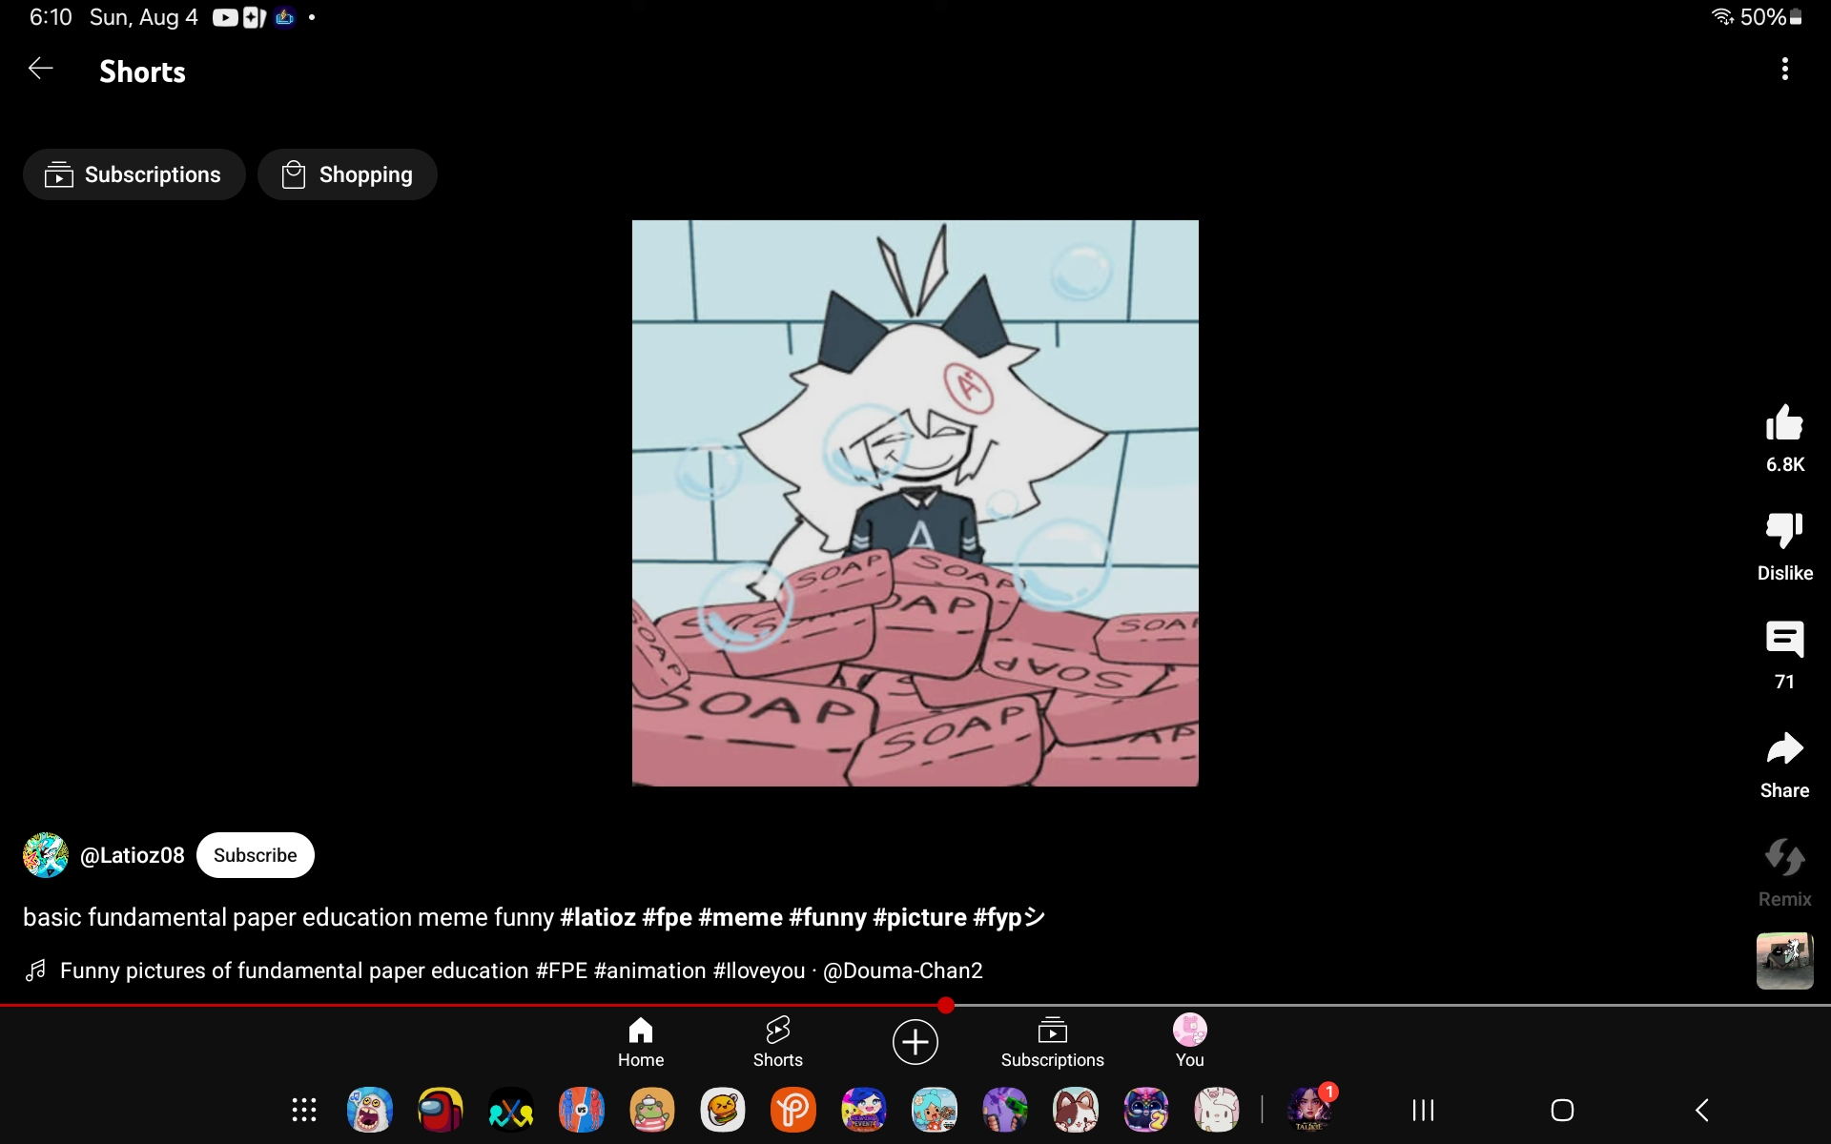1831x1144 pixels.
Task: Select the Subscriptions filter chip
Action: (x=134, y=174)
